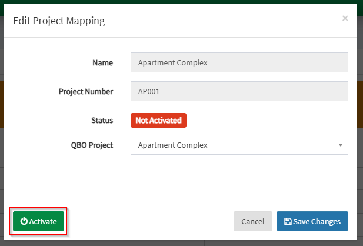Click the Name field with Apartment Complex
The width and height of the screenshot is (363, 246).
[239, 62]
